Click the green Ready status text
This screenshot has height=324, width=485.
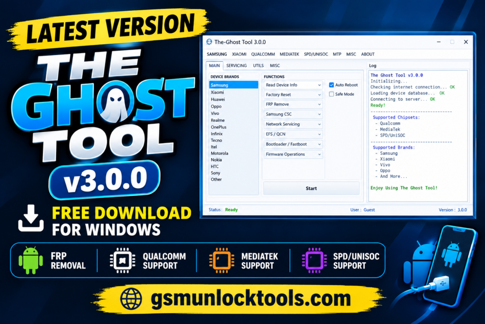pos(231,210)
